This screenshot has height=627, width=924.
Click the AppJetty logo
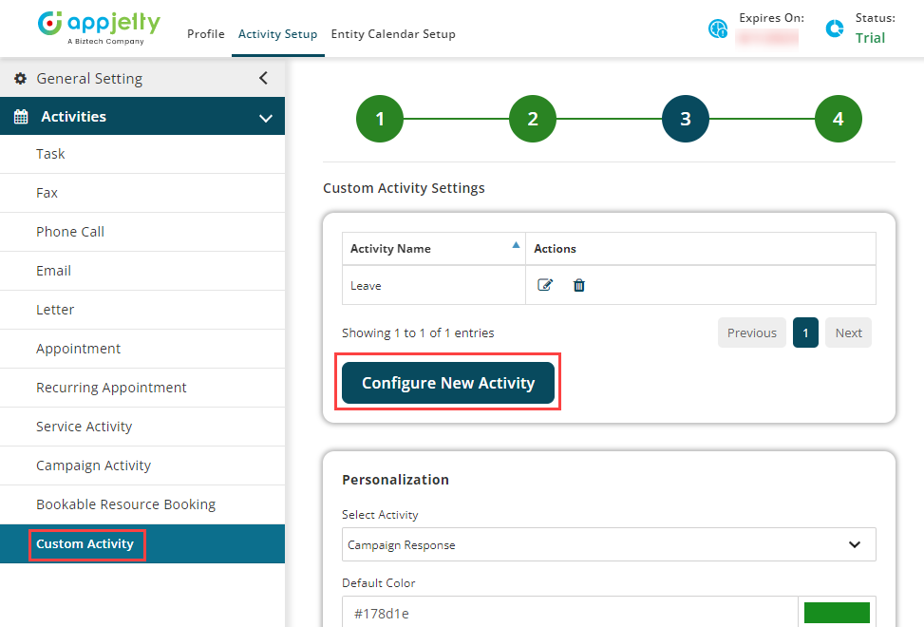coord(99,27)
